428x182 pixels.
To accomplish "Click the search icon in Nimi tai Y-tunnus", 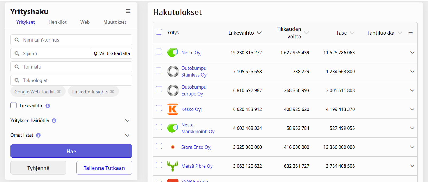I will 17,40.
